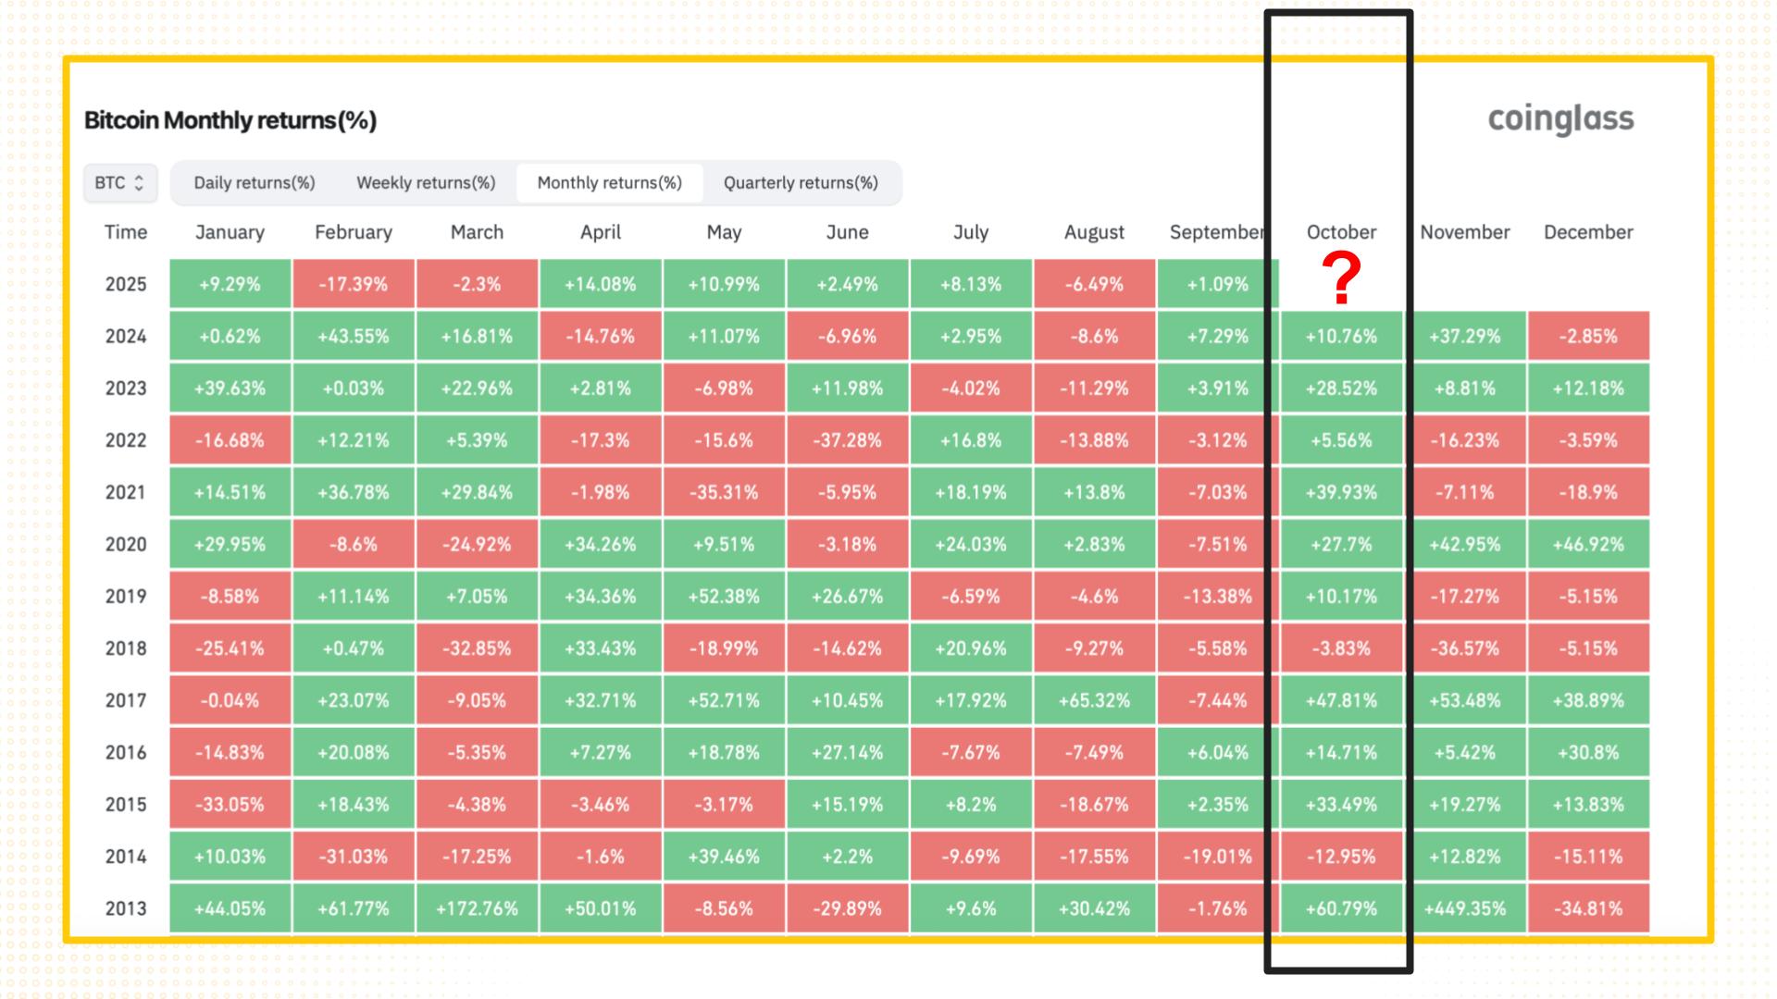The image size is (1777, 999).
Task: Click the October column header
Action: (x=1341, y=232)
